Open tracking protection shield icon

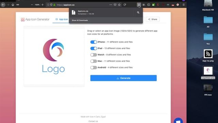(x=51, y=5)
